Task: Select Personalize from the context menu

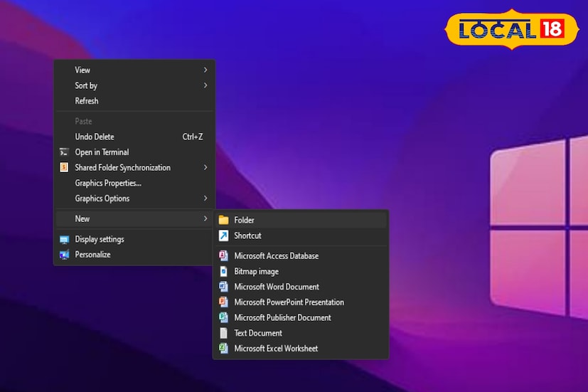Action: 92,255
